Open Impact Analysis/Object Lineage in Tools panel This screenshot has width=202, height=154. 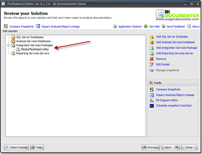click(175, 95)
